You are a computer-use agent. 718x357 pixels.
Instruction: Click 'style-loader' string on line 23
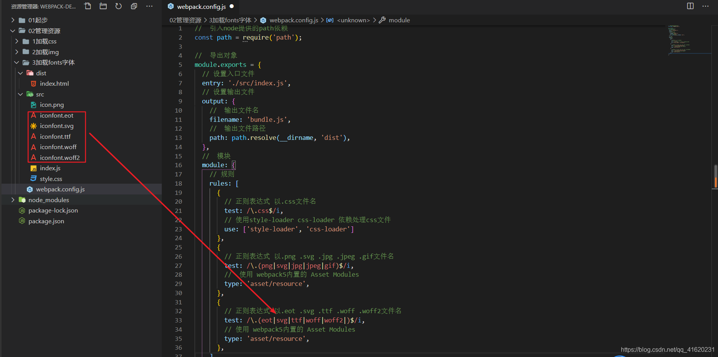click(x=272, y=229)
